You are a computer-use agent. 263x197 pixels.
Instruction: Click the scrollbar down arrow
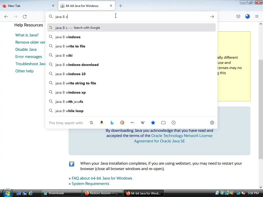click(x=261, y=187)
